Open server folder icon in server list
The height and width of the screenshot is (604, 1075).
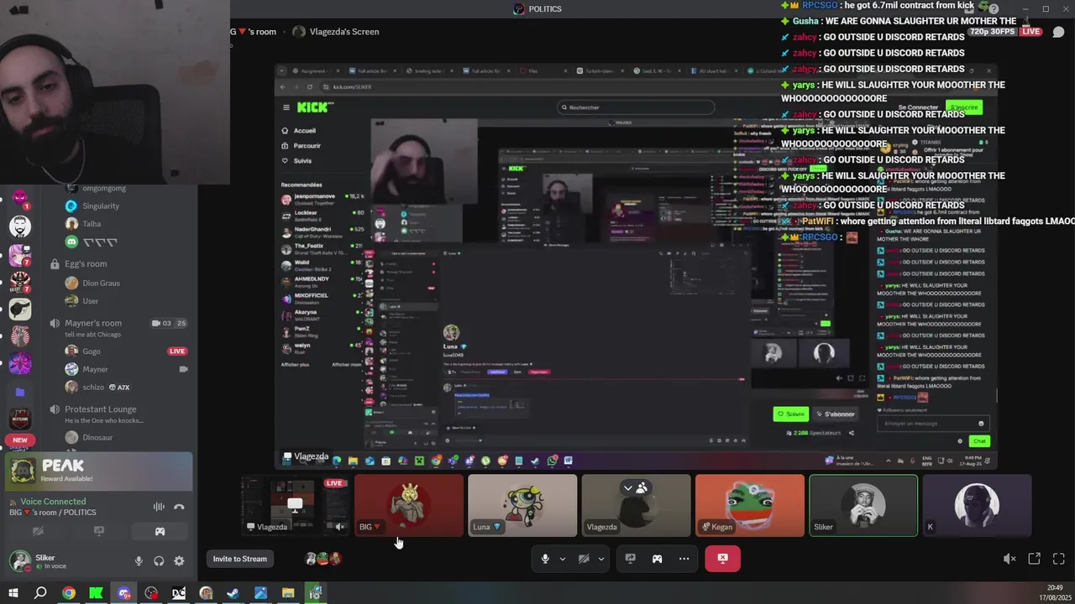(x=20, y=392)
